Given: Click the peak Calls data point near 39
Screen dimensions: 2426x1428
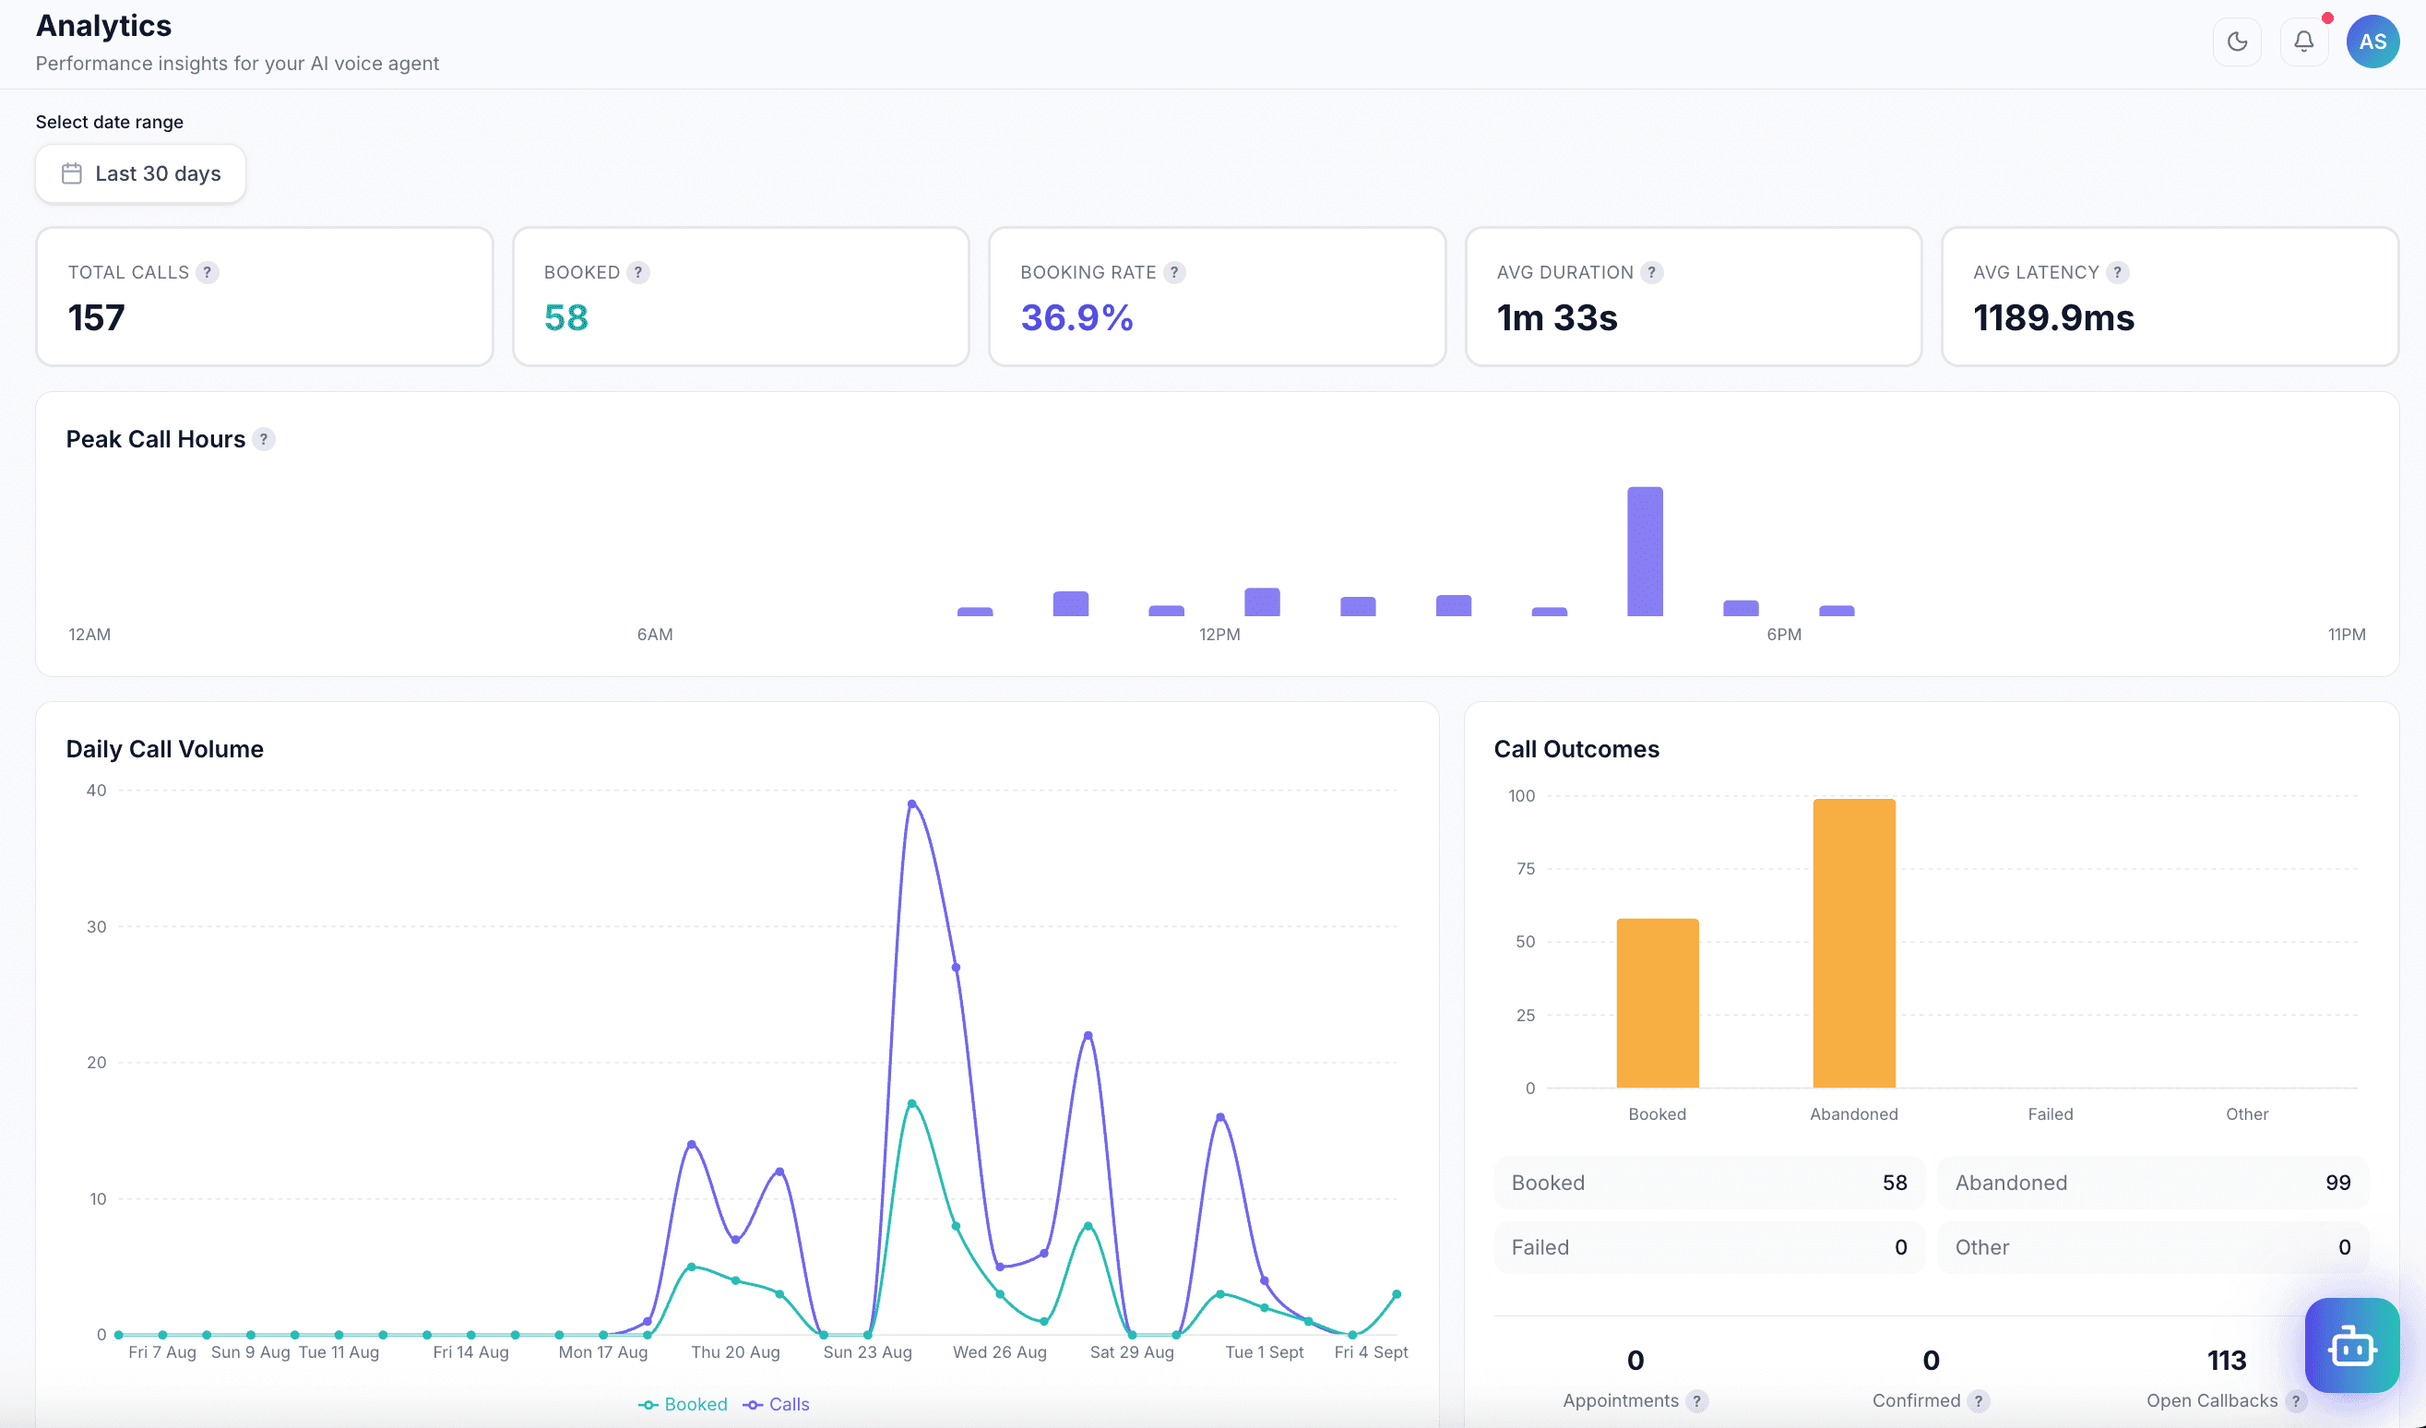Looking at the screenshot, I should point(911,804).
